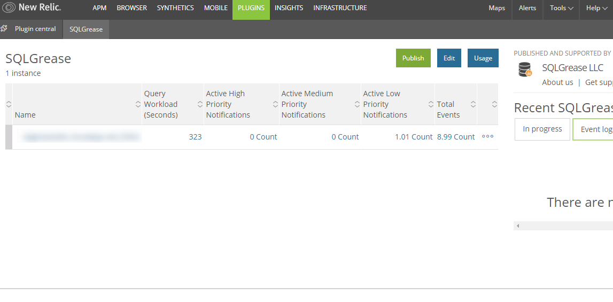Sort by Total Events column arrows
Viewport: 613px width, 302px height.
[x=473, y=104]
